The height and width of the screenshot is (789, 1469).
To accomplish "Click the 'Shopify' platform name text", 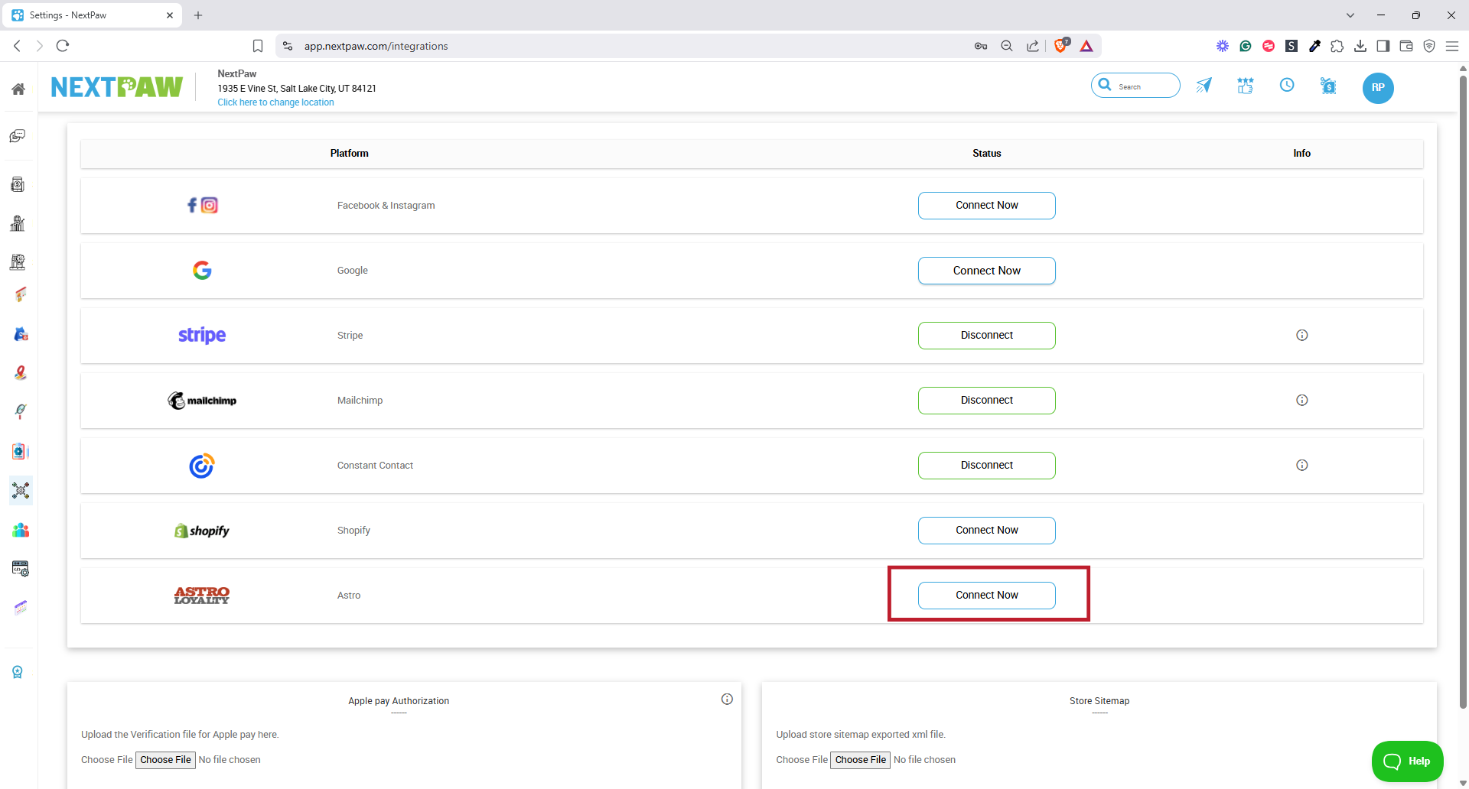I will (x=353, y=530).
